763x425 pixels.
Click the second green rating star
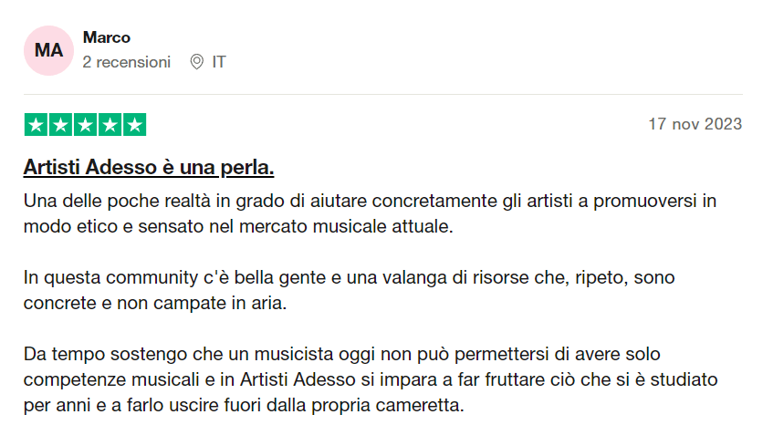pyautogui.click(x=60, y=125)
